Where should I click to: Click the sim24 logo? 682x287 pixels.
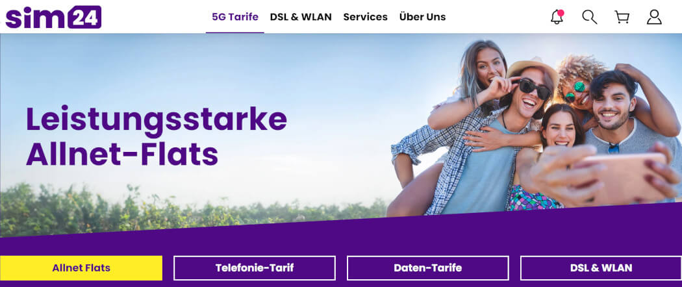click(53, 17)
